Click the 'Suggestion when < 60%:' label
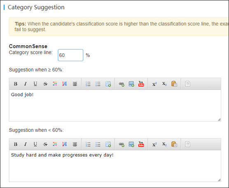Viewport: 229px width, 188px height. [36, 130]
